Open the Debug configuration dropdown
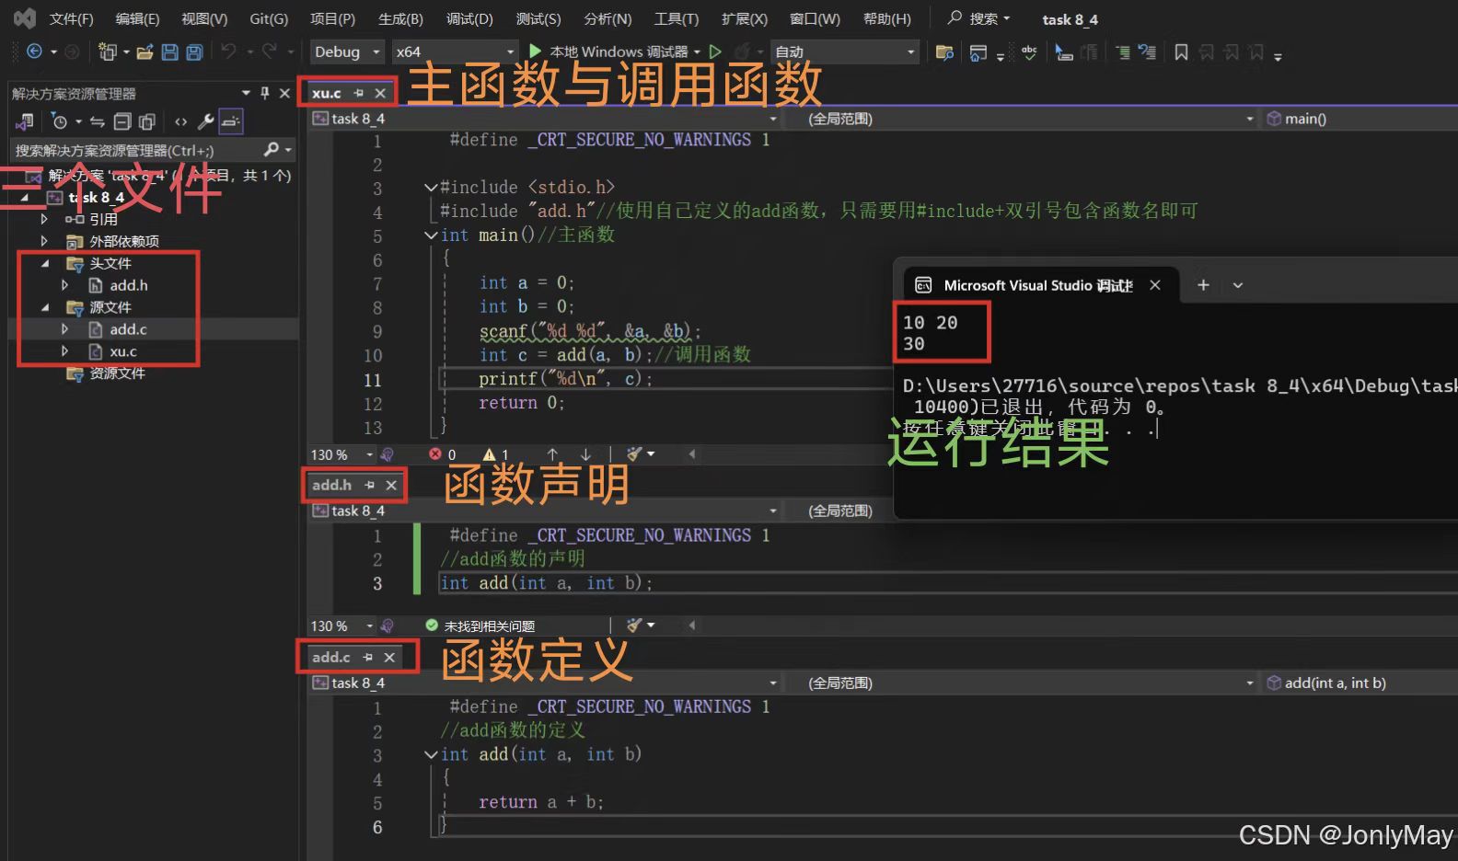The width and height of the screenshot is (1458, 861). (x=347, y=52)
